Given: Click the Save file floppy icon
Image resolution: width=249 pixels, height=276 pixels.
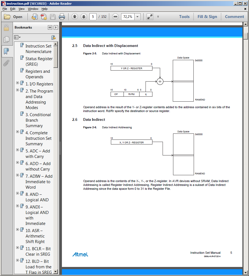Looking at the screenshot, I should 53,17.
